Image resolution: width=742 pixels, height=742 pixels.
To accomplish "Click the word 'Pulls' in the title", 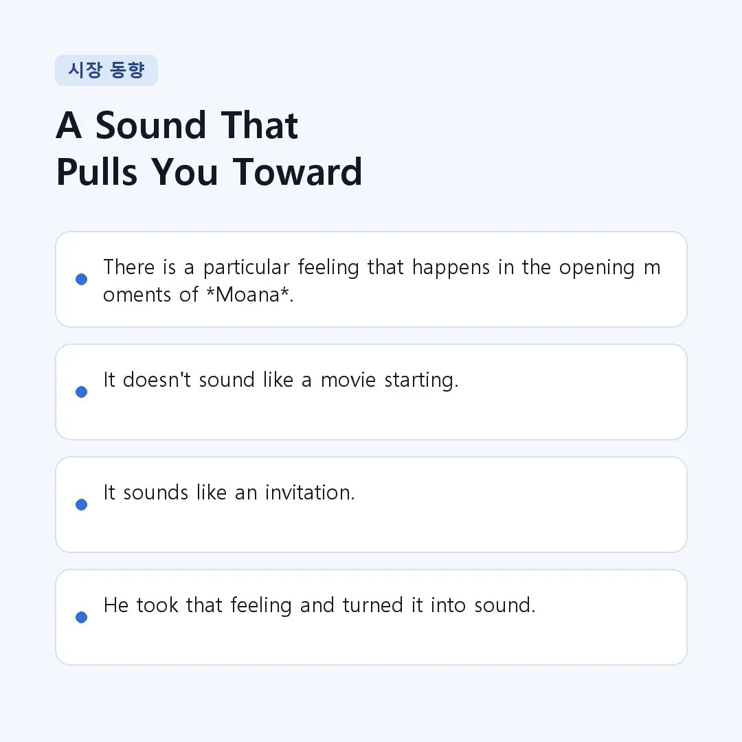I will tap(97, 172).
